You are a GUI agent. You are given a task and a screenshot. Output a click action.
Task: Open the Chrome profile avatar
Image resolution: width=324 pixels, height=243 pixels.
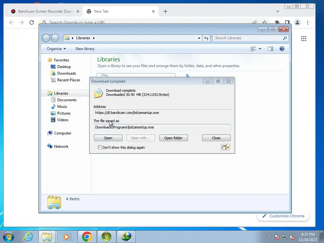tap(297, 22)
